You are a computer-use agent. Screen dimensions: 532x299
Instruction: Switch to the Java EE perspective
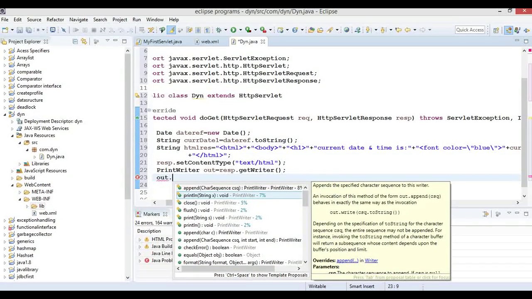pyautogui.click(x=509, y=30)
